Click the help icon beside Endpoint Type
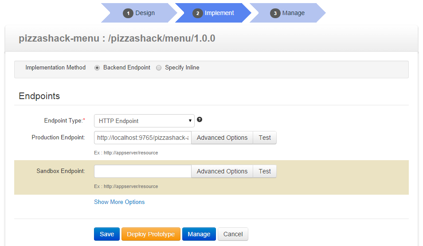This screenshot has height=246, width=423. (x=200, y=120)
